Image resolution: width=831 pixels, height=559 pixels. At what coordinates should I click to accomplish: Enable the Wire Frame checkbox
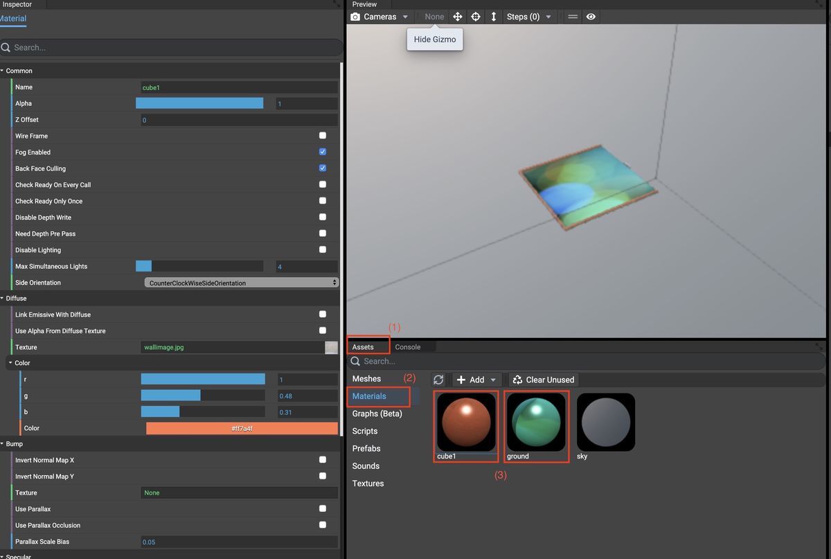click(321, 136)
